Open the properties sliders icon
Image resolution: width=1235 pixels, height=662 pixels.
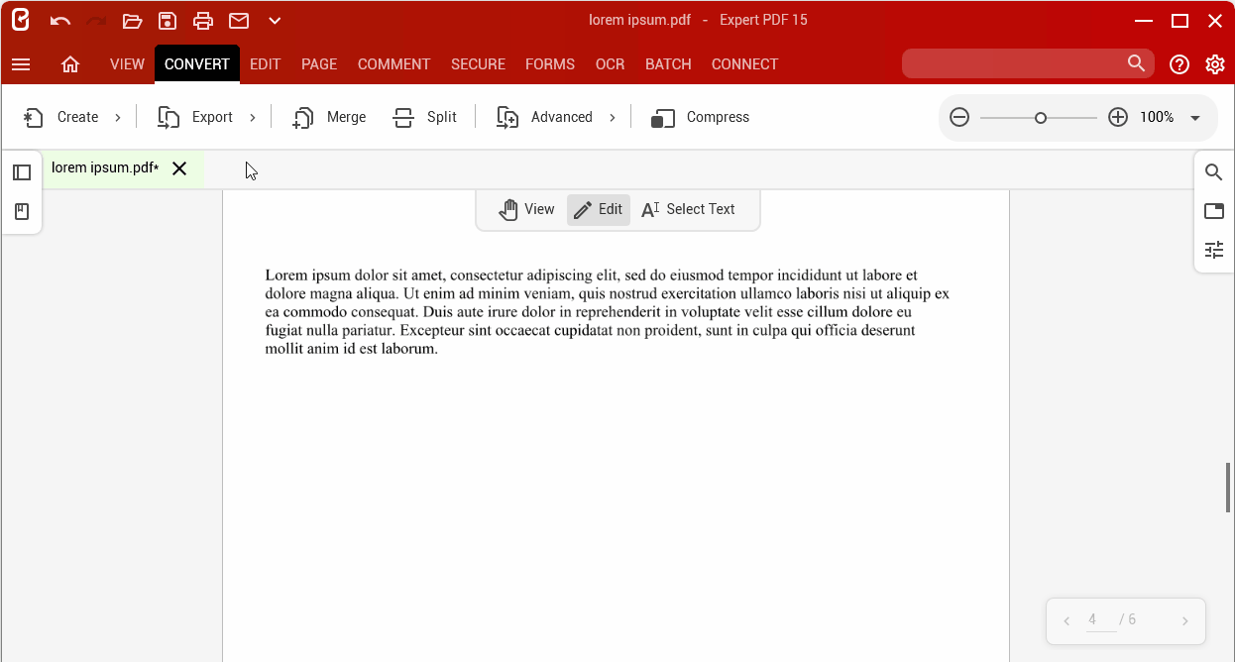pos(1214,250)
